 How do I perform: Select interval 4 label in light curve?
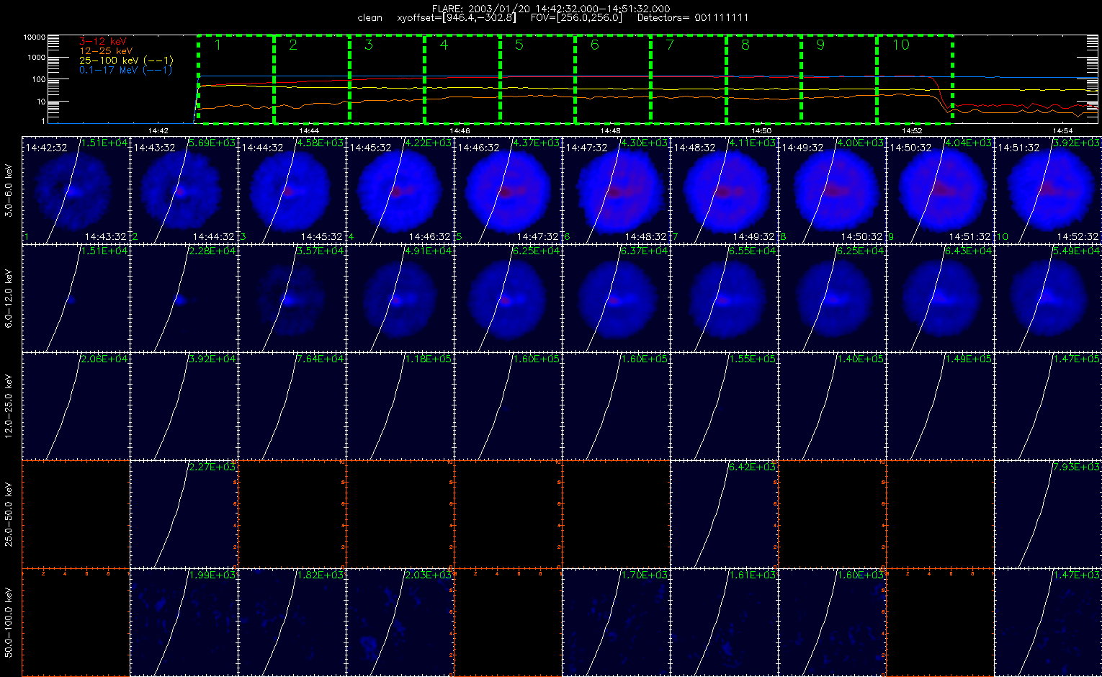[444, 45]
